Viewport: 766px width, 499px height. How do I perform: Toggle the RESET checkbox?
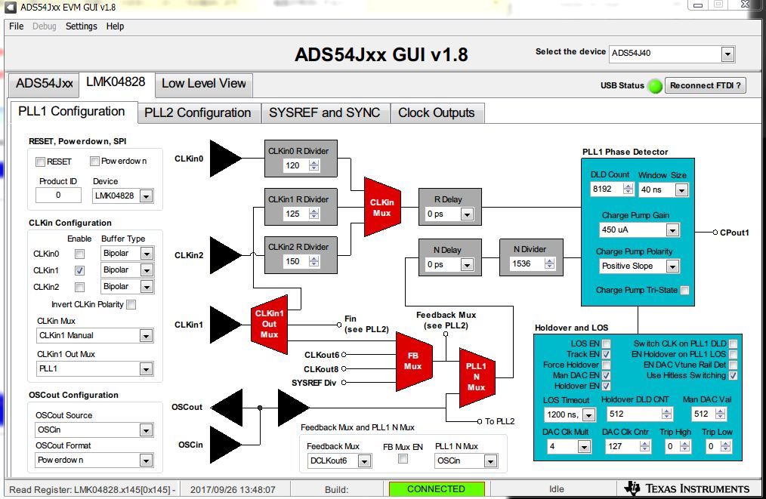coord(41,162)
